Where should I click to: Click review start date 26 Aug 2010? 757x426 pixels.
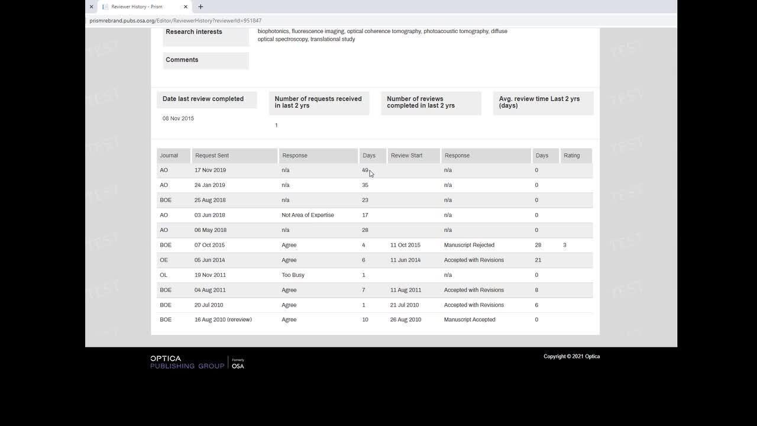406,319
